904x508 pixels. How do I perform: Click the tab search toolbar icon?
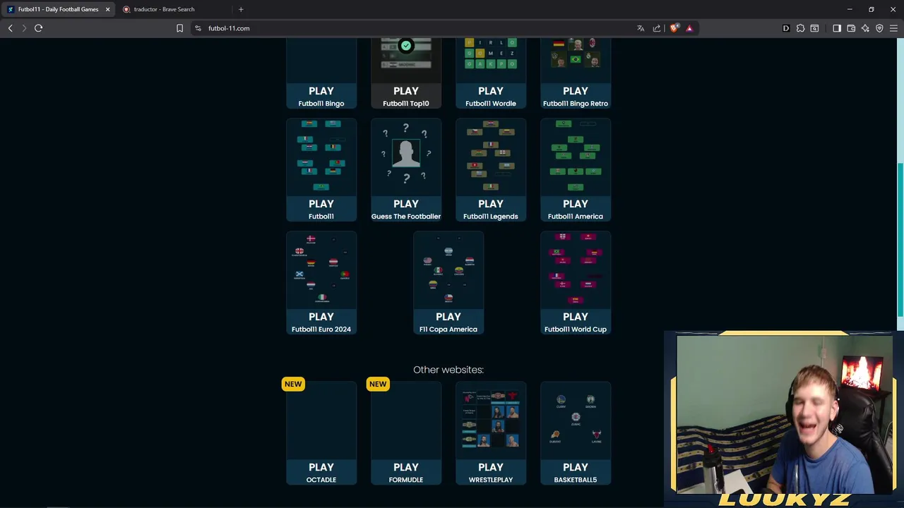tap(814, 28)
